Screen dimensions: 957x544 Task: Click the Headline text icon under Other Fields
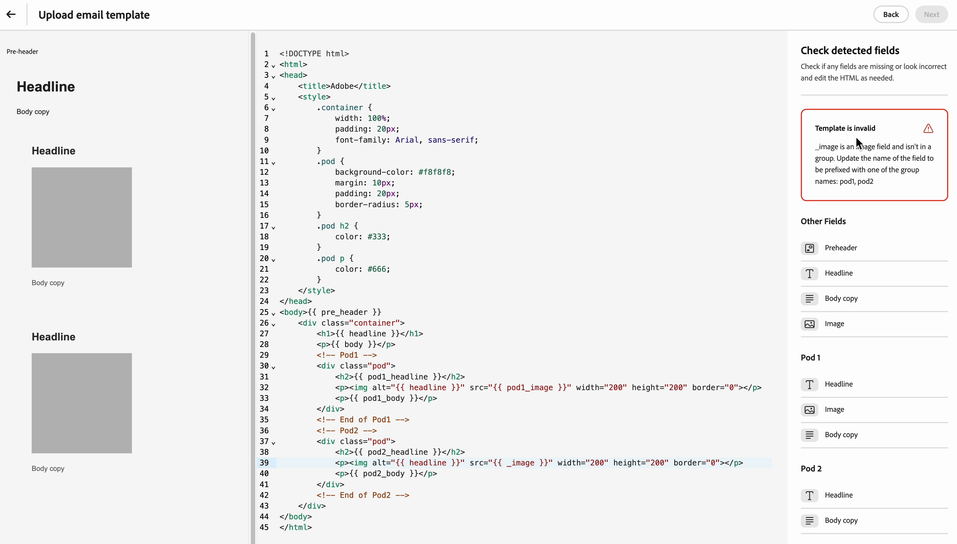pos(809,273)
